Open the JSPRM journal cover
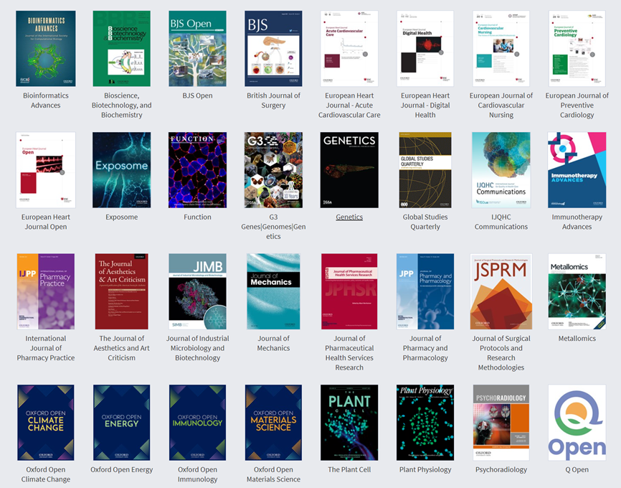This screenshot has height=488, width=621. click(501, 291)
